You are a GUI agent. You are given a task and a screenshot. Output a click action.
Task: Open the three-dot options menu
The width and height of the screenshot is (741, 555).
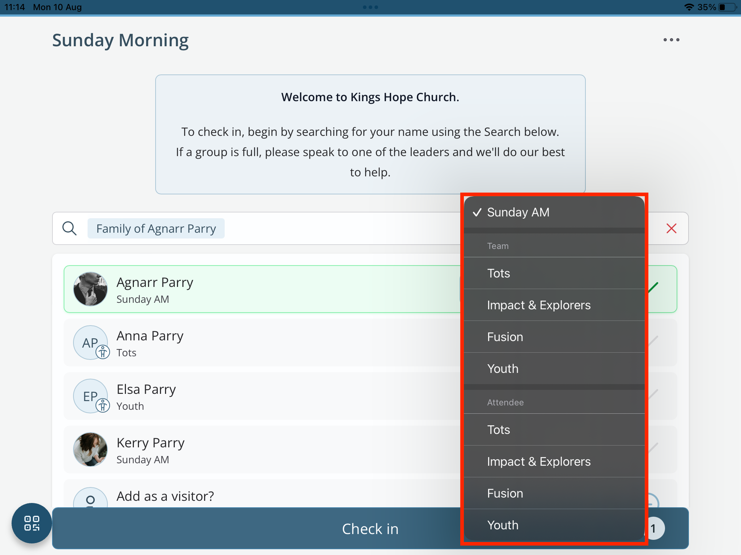point(671,40)
